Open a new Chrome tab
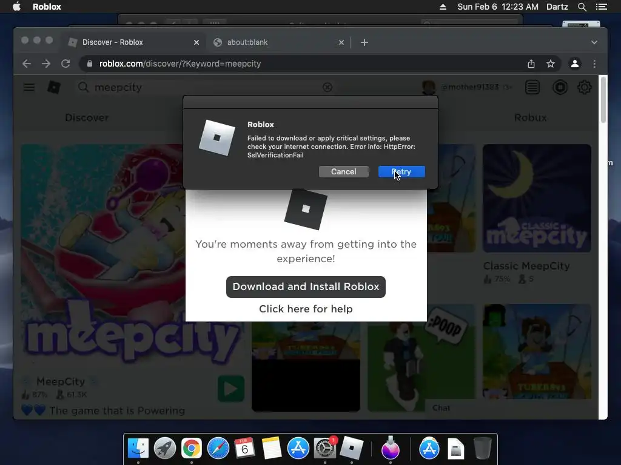 click(364, 42)
